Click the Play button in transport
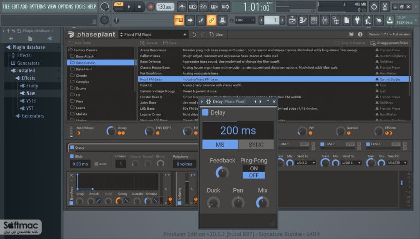The width and height of the screenshot is (420, 239). (129, 7)
